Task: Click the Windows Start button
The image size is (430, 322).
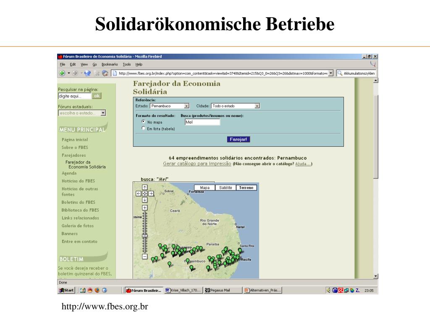Action: click(66, 290)
